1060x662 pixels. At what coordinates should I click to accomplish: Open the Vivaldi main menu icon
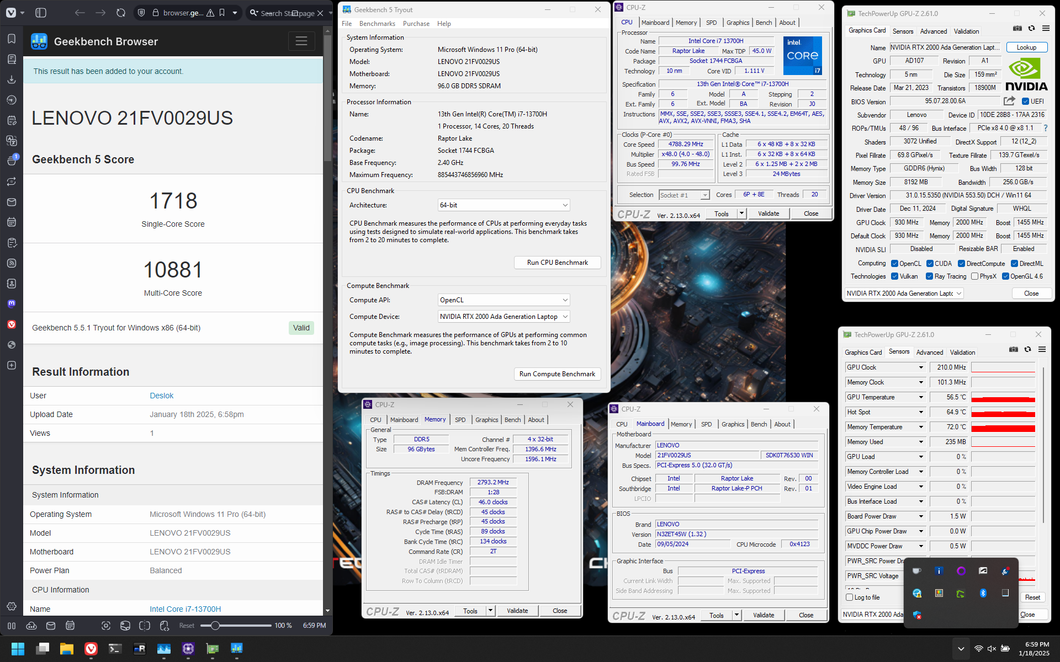[x=11, y=13]
